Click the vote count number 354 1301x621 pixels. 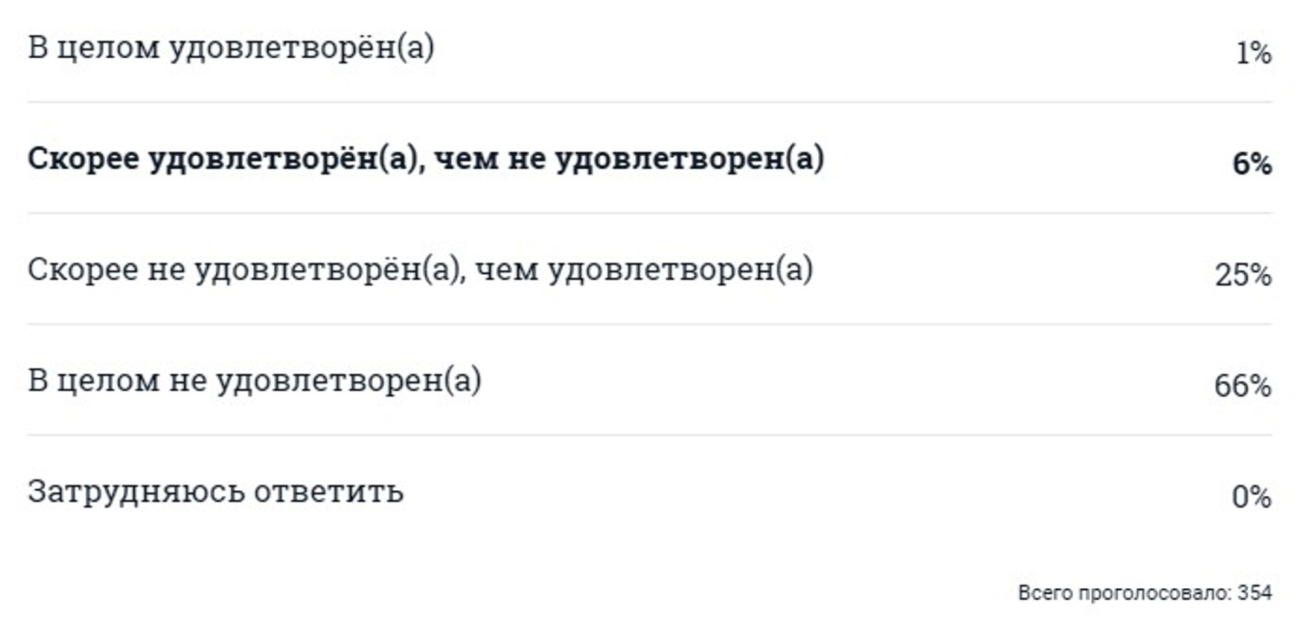click(x=1255, y=593)
